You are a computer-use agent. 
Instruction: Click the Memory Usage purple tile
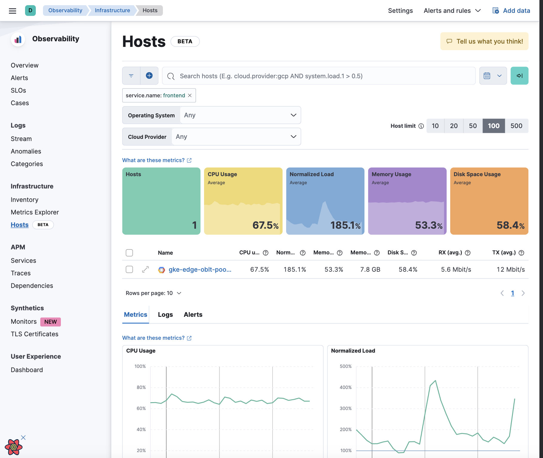(407, 201)
